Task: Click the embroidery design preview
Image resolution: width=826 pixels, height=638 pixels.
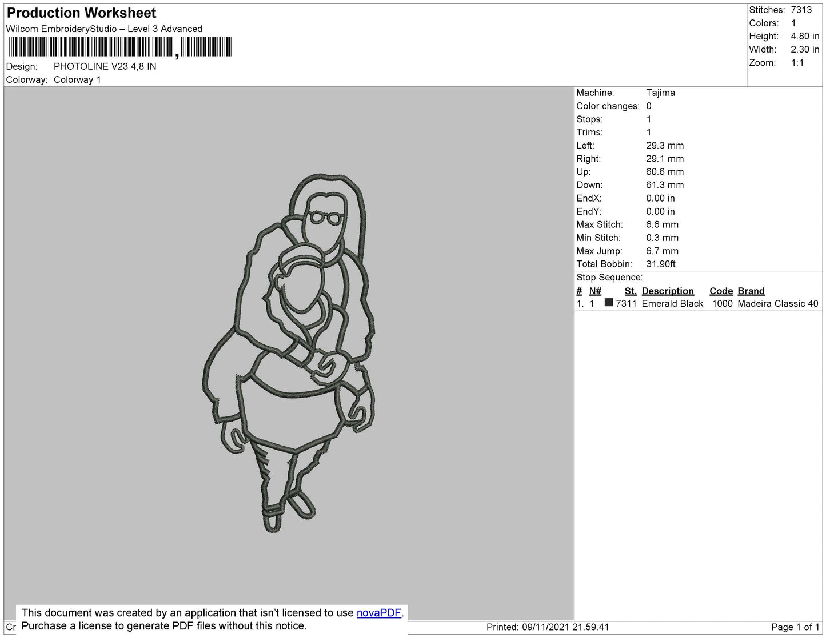Action: point(289,354)
